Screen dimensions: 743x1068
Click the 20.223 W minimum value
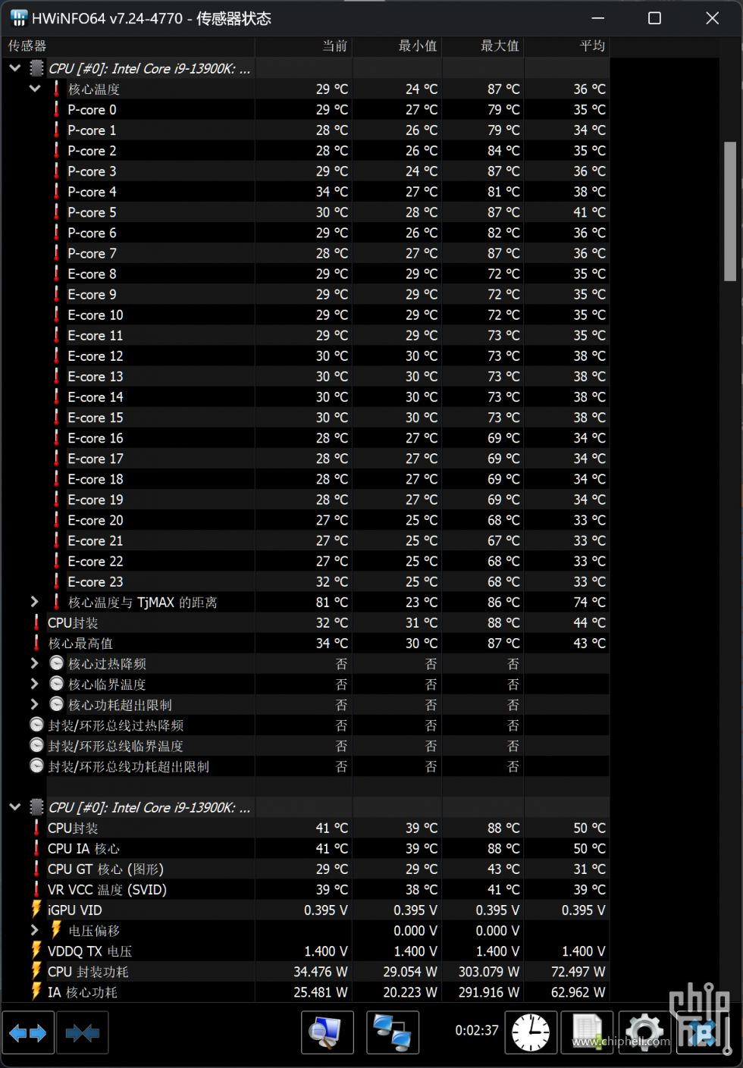pos(410,991)
